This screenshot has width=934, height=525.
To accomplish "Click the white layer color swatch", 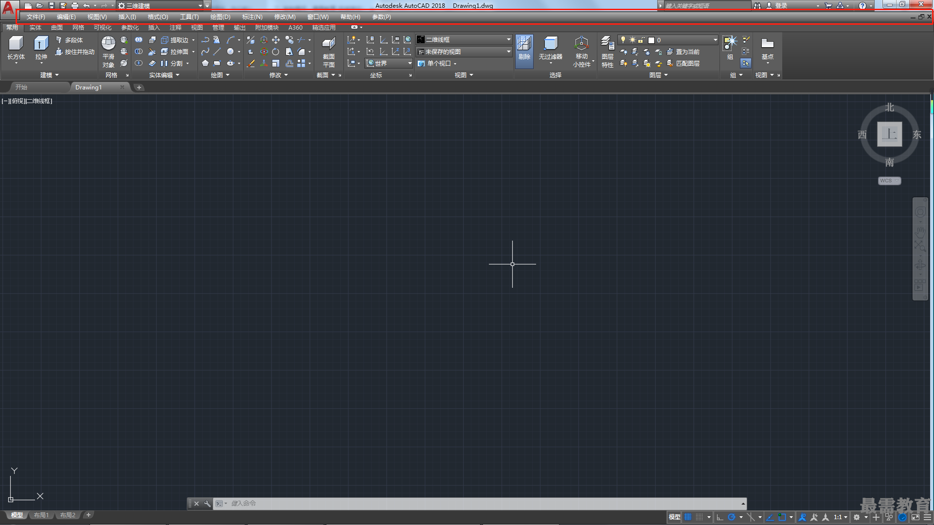I will pos(651,40).
